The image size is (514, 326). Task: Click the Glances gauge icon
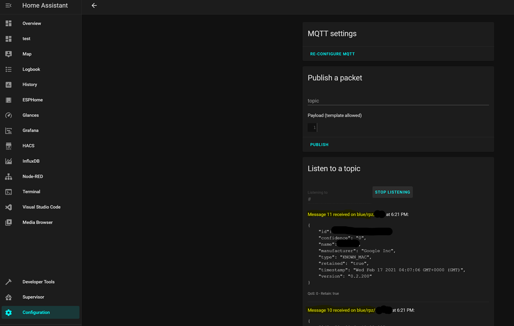coord(8,115)
